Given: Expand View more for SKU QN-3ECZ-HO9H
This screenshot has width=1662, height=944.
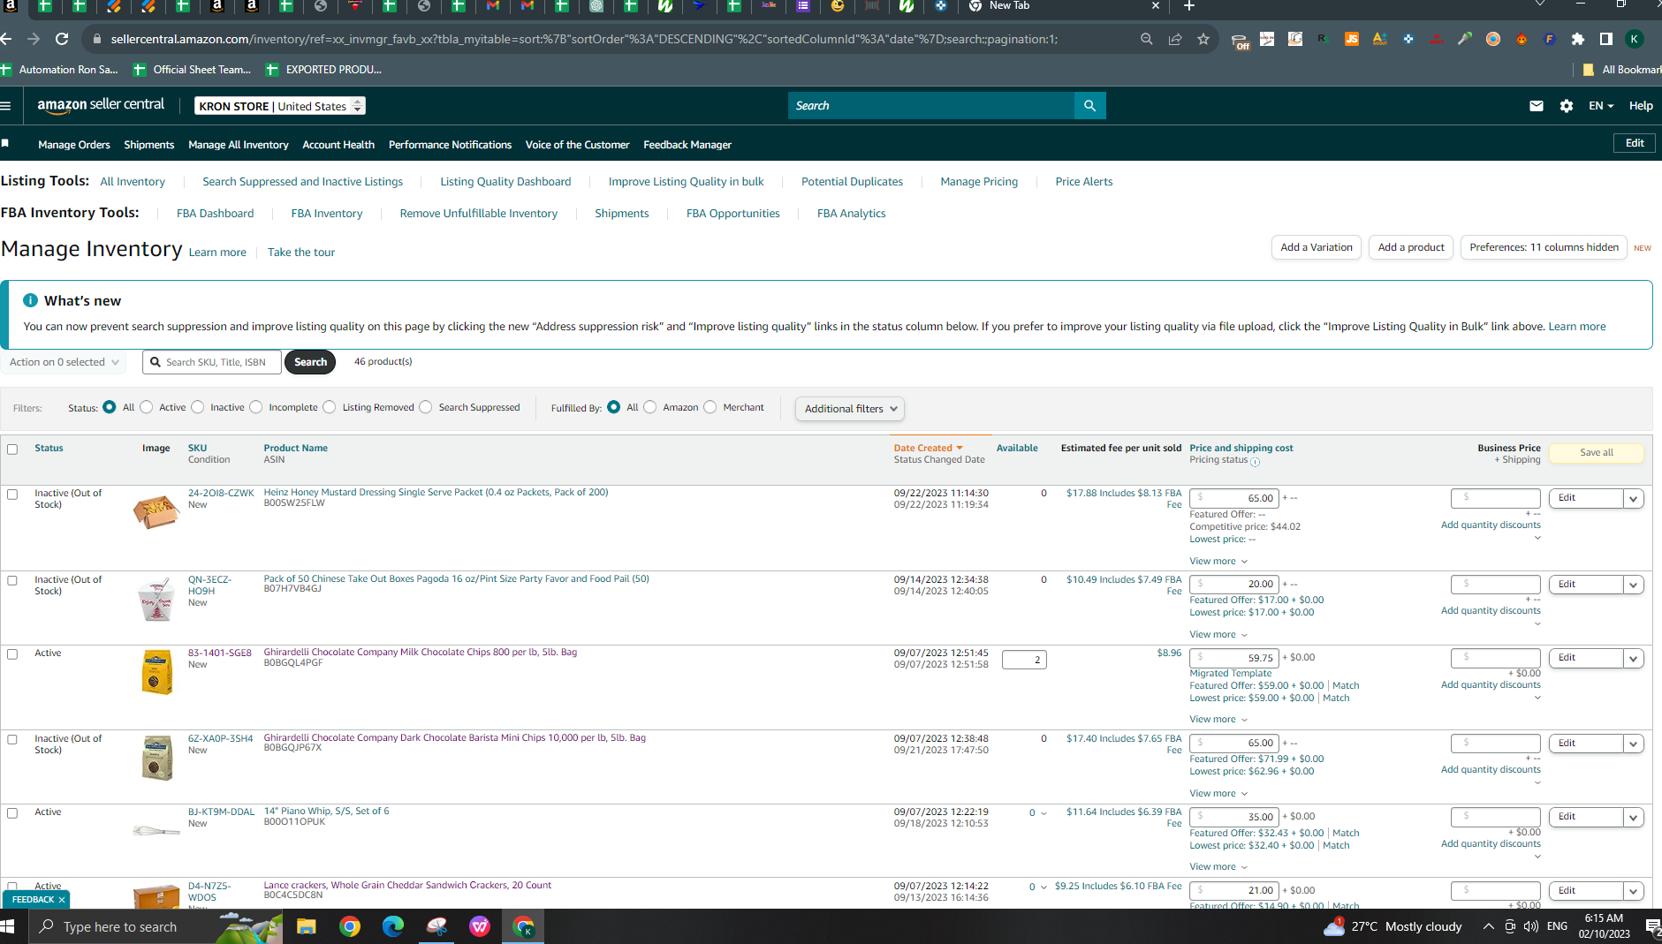Looking at the screenshot, I should [1218, 635].
